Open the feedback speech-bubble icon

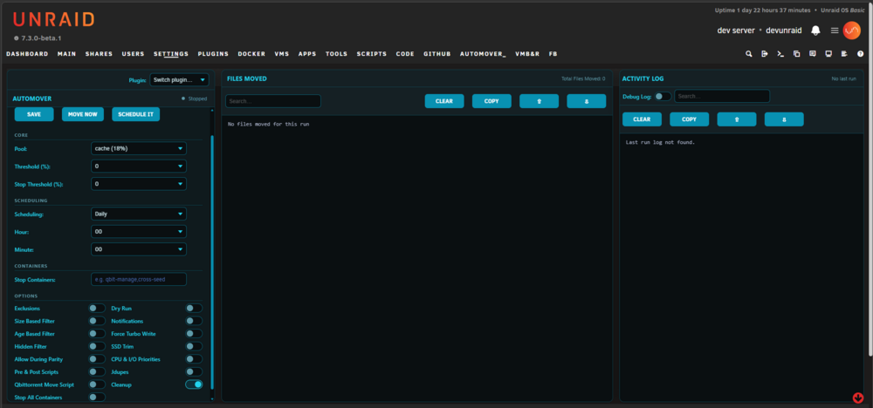coord(812,54)
